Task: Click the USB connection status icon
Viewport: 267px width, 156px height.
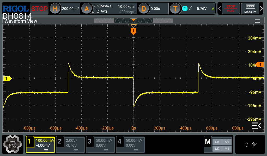Action: [x=247, y=145]
